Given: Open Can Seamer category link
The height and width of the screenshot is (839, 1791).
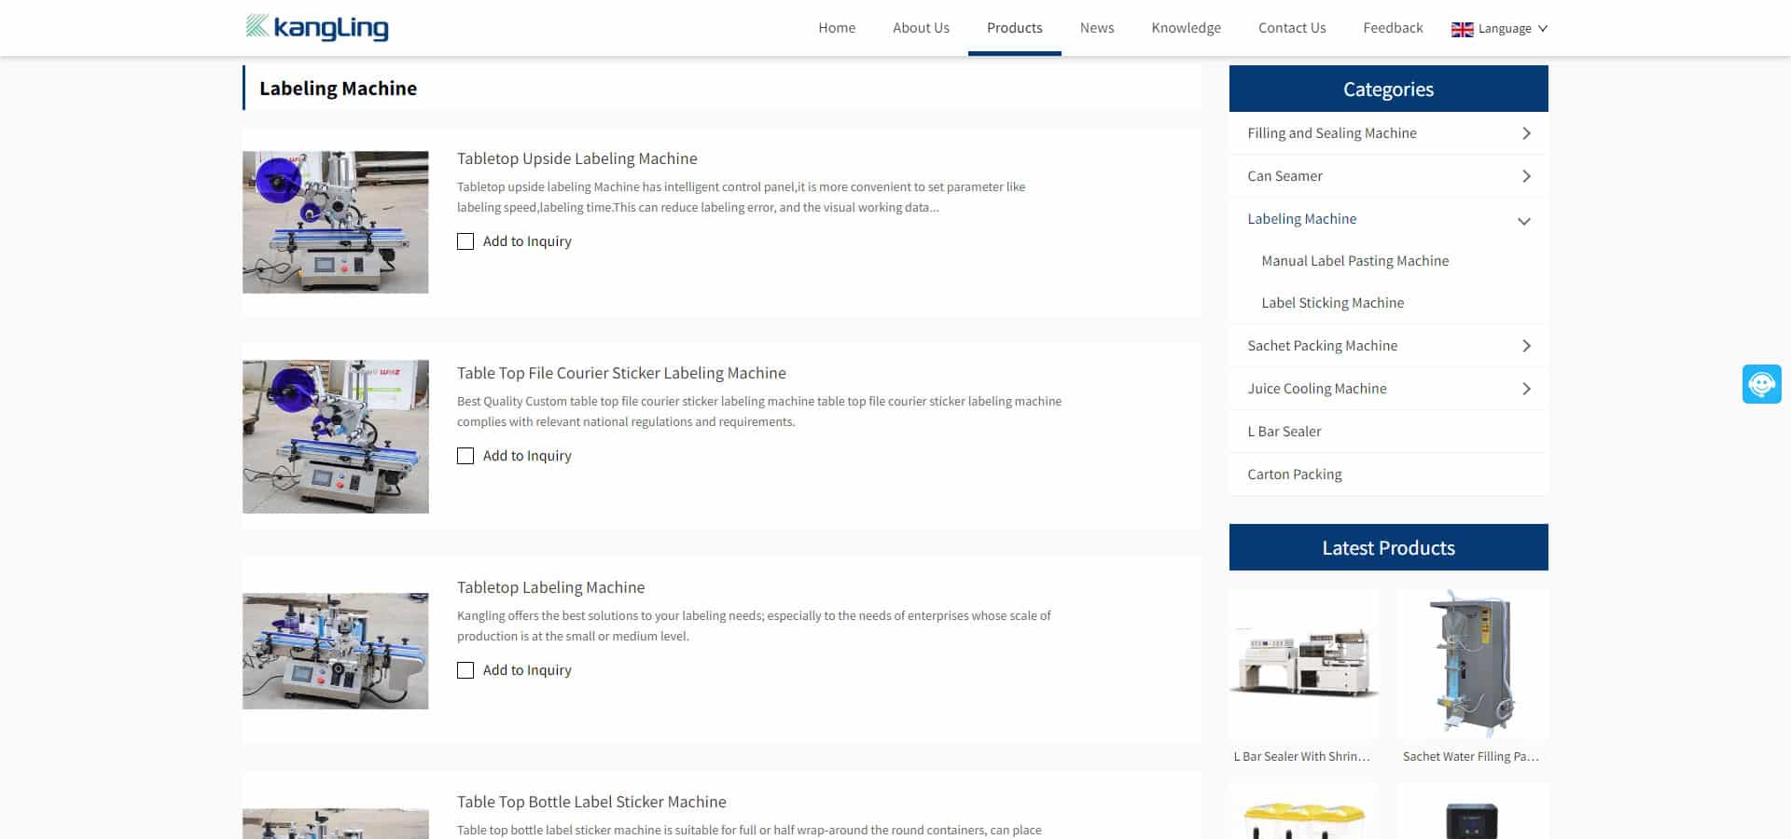Looking at the screenshot, I should coord(1284,176).
